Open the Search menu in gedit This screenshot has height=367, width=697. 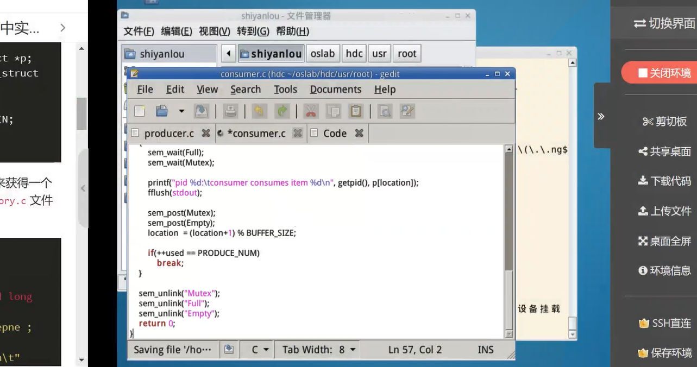pos(246,90)
